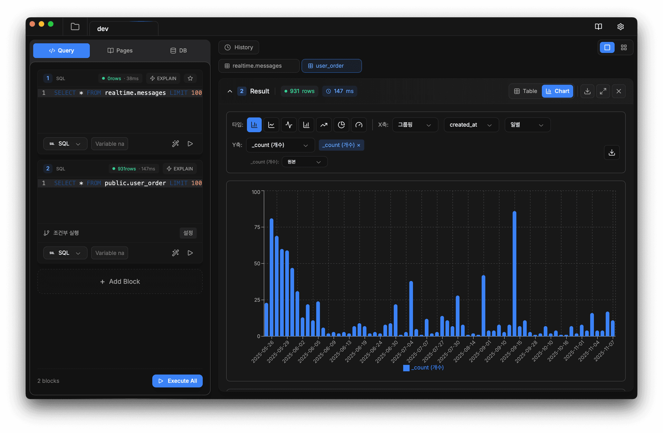
Task: Switch to the realtime.messages result tab
Action: pyautogui.click(x=259, y=66)
